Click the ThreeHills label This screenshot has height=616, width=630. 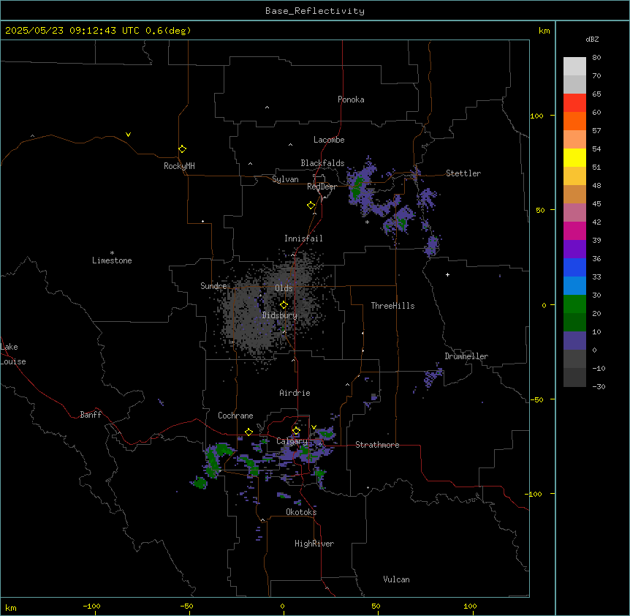click(392, 306)
